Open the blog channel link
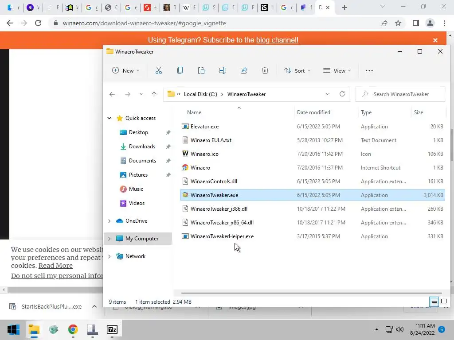The height and width of the screenshot is (340, 454). point(277,40)
